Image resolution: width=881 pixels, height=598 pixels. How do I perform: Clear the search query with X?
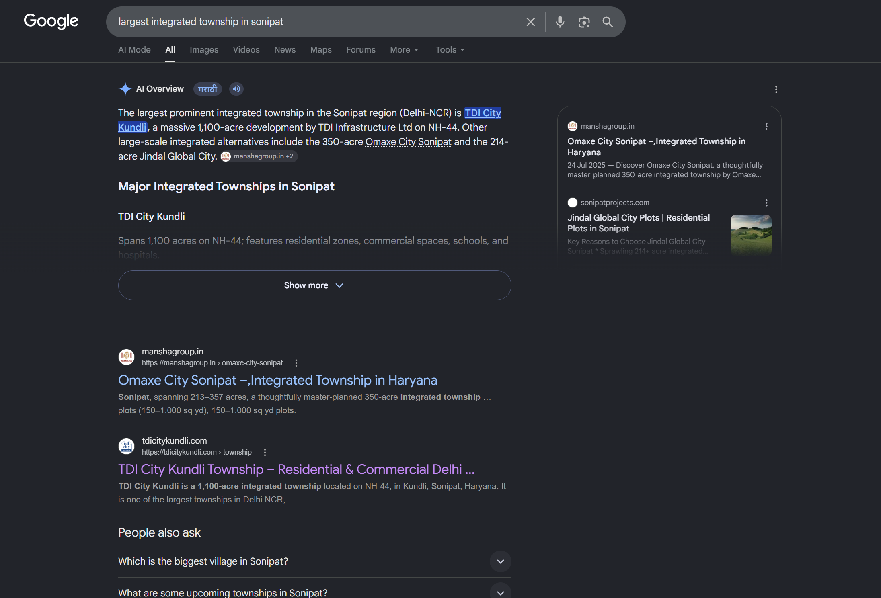531,22
